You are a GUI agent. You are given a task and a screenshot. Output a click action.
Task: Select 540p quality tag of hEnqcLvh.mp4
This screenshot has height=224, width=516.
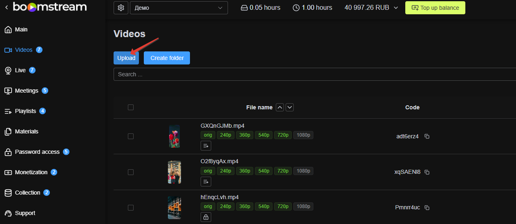pyautogui.click(x=264, y=206)
